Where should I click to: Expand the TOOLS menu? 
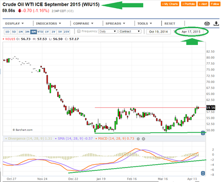point(145,23)
